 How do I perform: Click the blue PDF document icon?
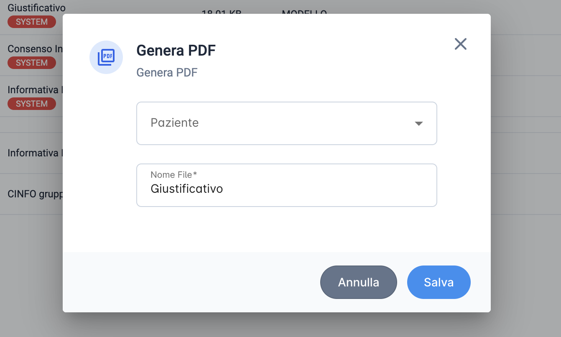106,57
